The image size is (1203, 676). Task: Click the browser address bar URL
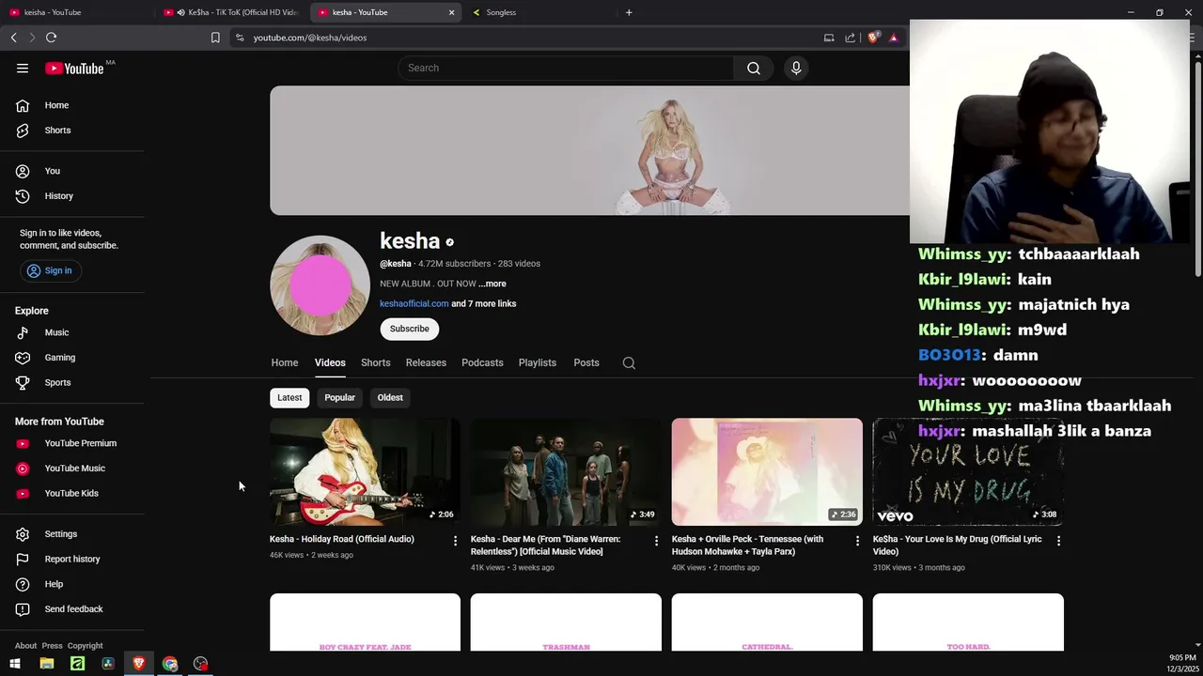pos(310,38)
